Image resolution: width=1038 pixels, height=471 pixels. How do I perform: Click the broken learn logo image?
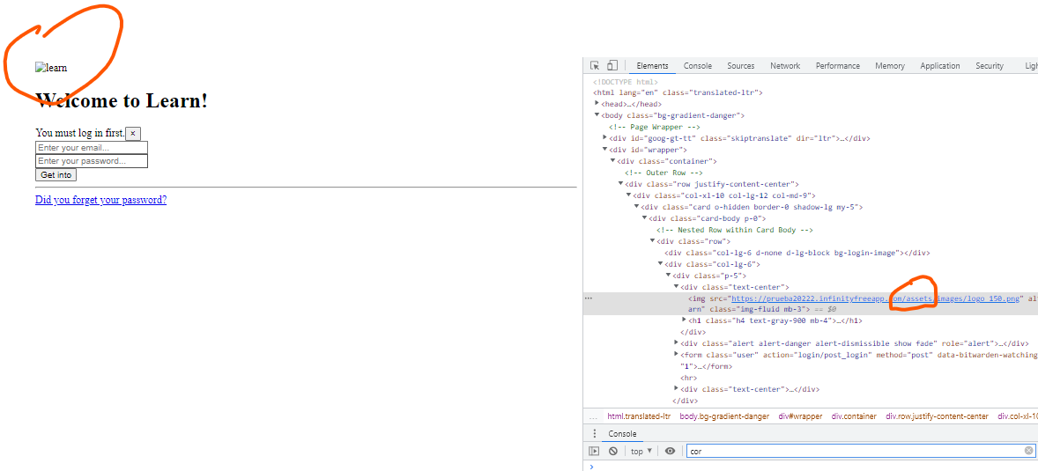coord(51,68)
